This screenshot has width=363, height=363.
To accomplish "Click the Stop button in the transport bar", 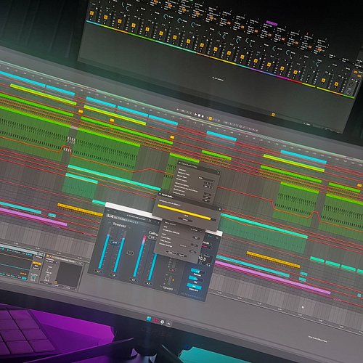I will [200, 115].
